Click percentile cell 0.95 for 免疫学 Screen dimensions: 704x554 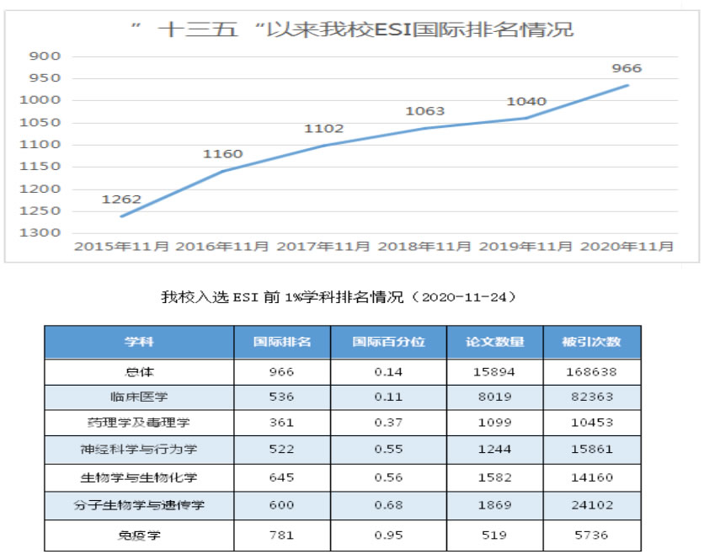pos(388,535)
